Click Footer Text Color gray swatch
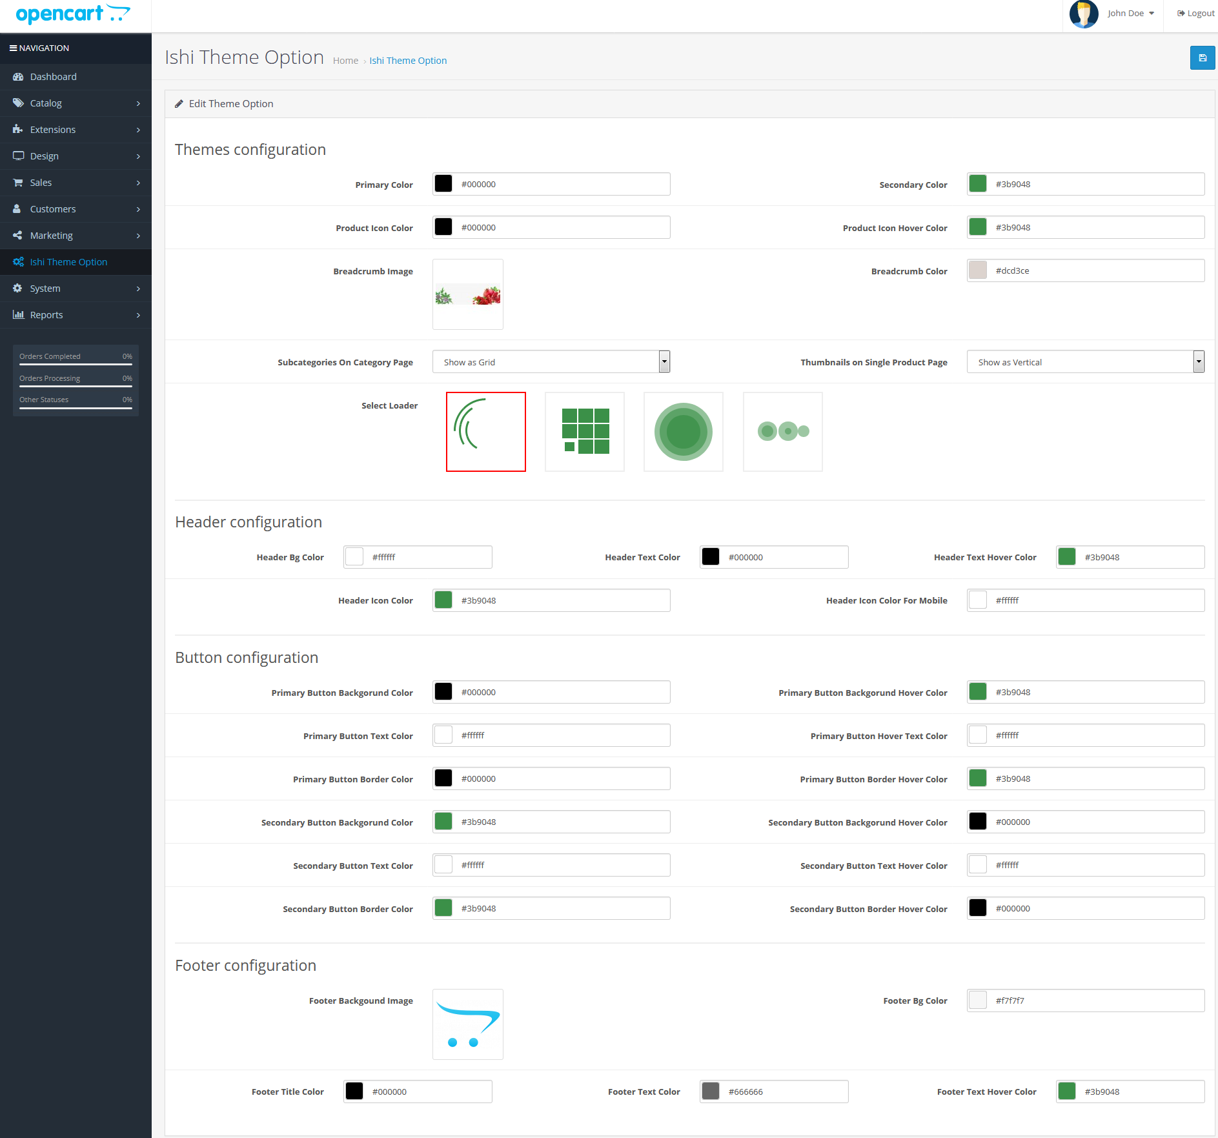Screen dimensions: 1218x1138 click(x=711, y=1092)
